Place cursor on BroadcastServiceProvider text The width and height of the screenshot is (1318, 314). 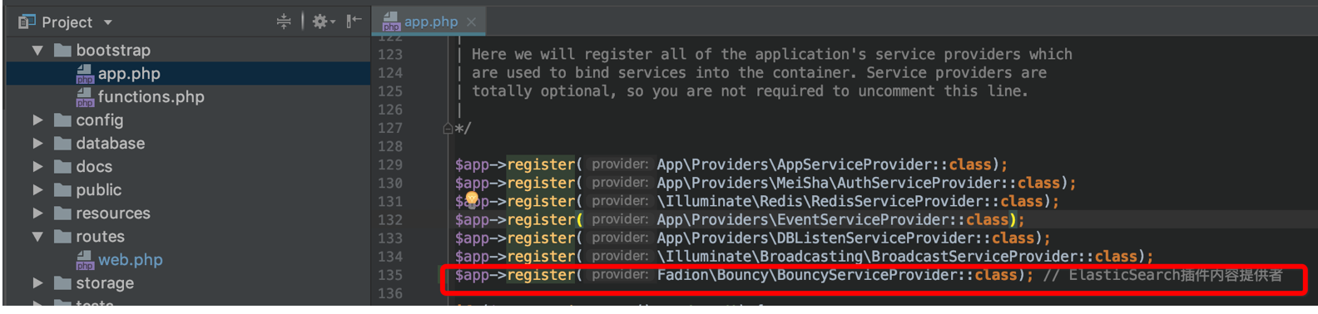(974, 257)
